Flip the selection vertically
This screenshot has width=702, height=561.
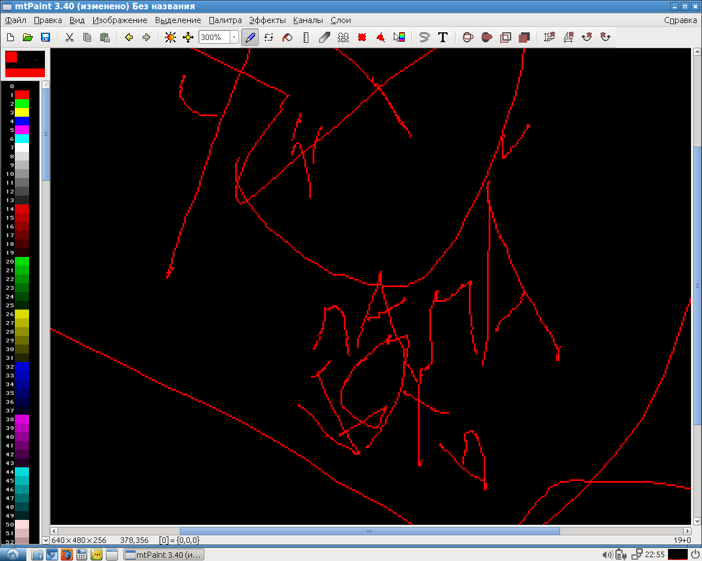[550, 37]
